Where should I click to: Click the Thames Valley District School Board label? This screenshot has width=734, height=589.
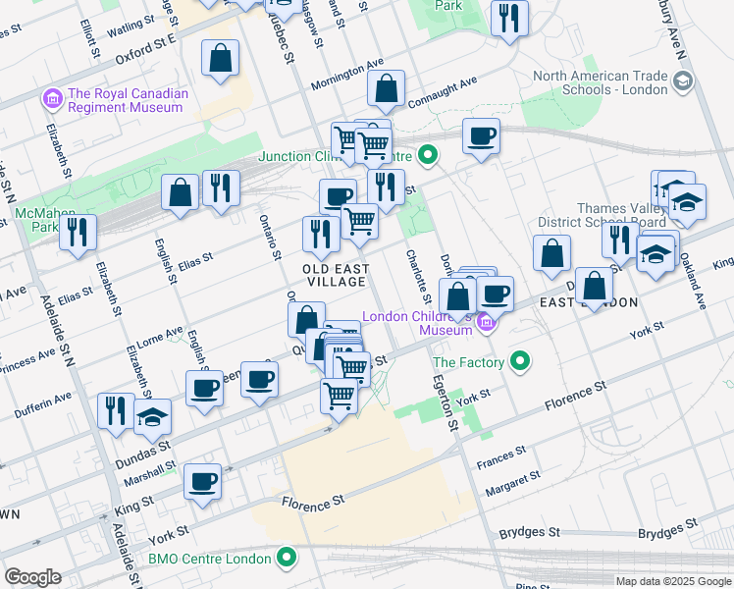coord(602,215)
